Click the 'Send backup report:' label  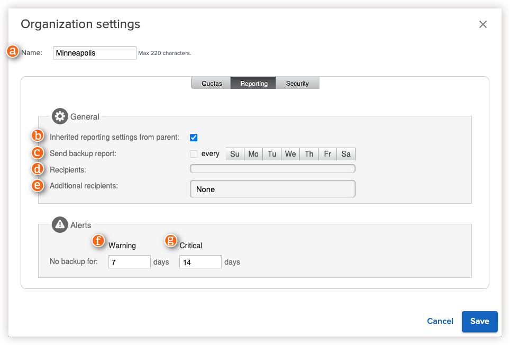click(83, 153)
